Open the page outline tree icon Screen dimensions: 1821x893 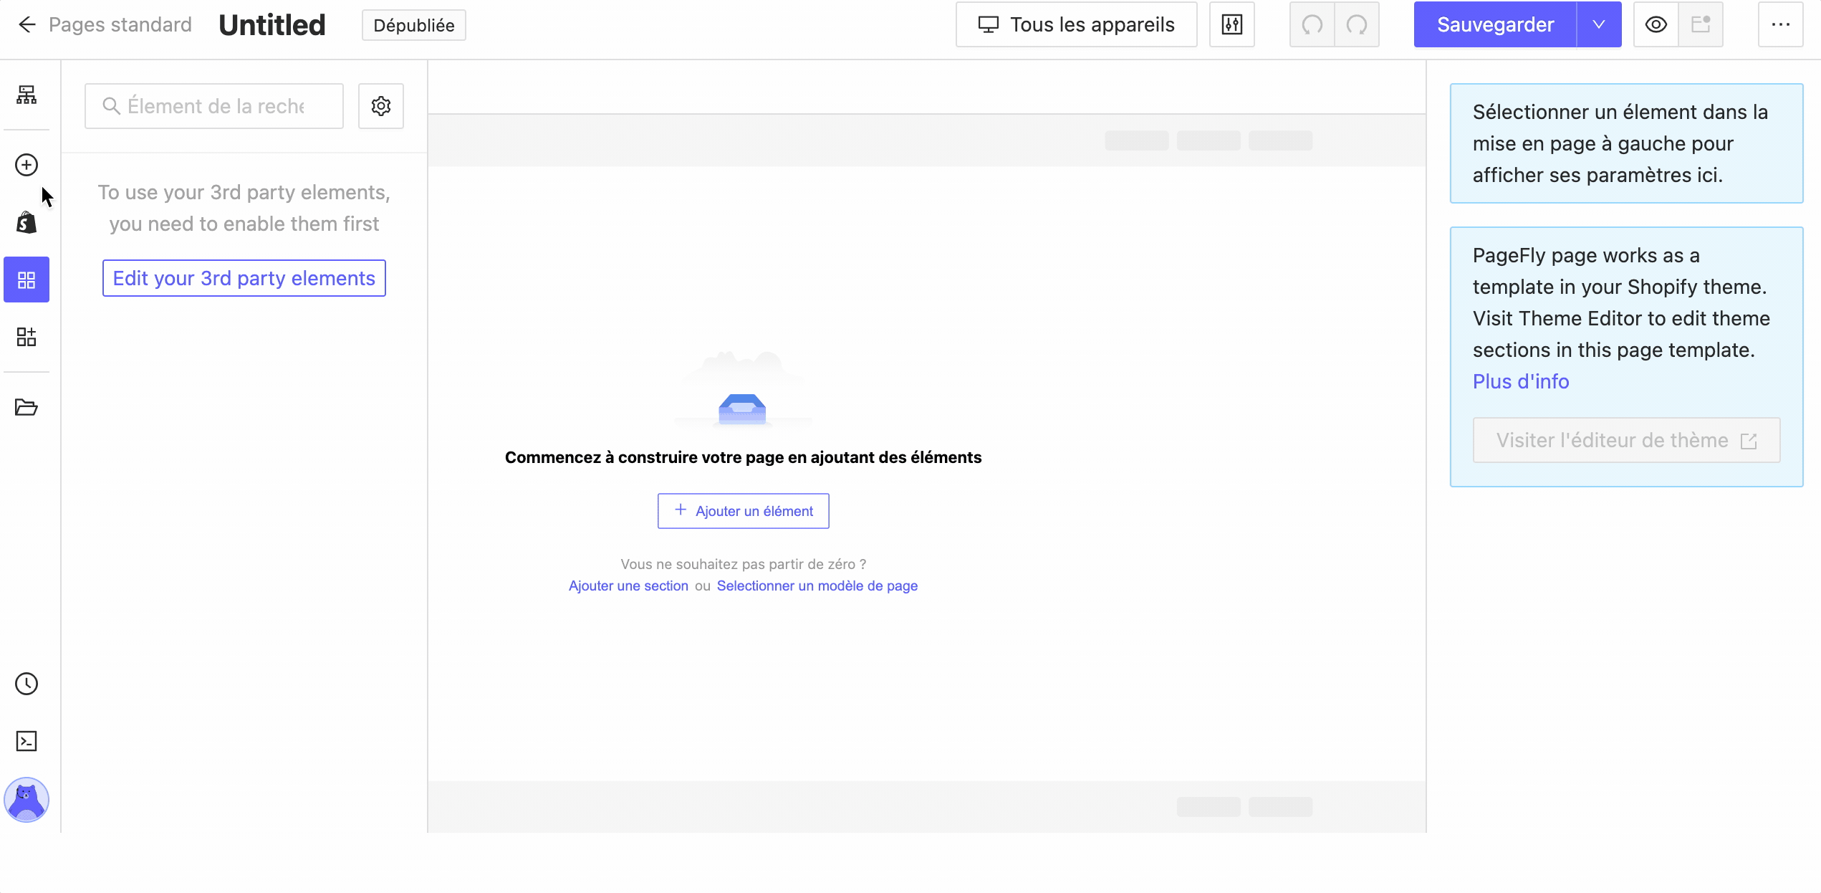click(x=27, y=95)
